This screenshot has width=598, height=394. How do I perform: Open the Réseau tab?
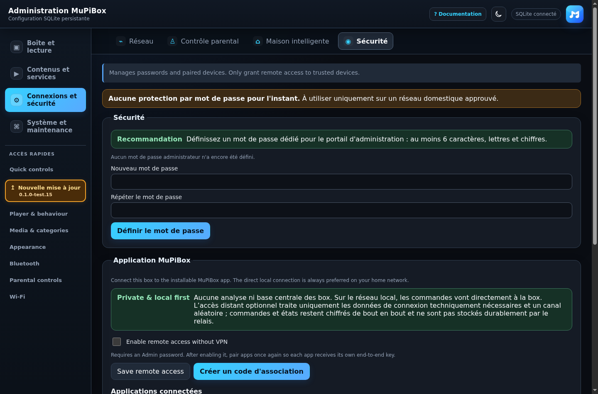(135, 41)
